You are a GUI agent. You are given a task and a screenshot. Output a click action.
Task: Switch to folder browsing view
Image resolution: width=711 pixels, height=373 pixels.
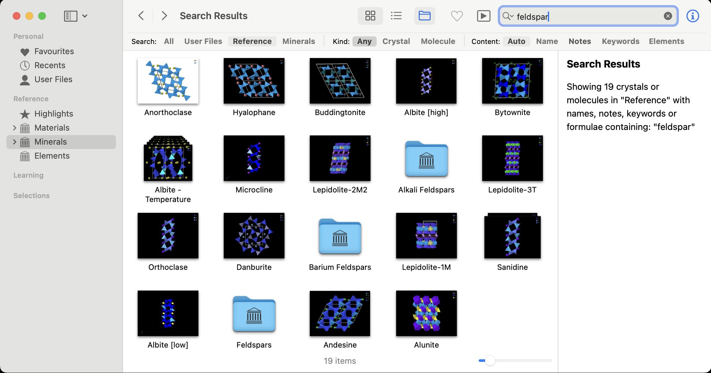click(424, 16)
